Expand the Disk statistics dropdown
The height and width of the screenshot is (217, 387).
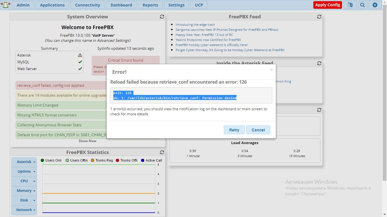pyautogui.click(x=24, y=200)
